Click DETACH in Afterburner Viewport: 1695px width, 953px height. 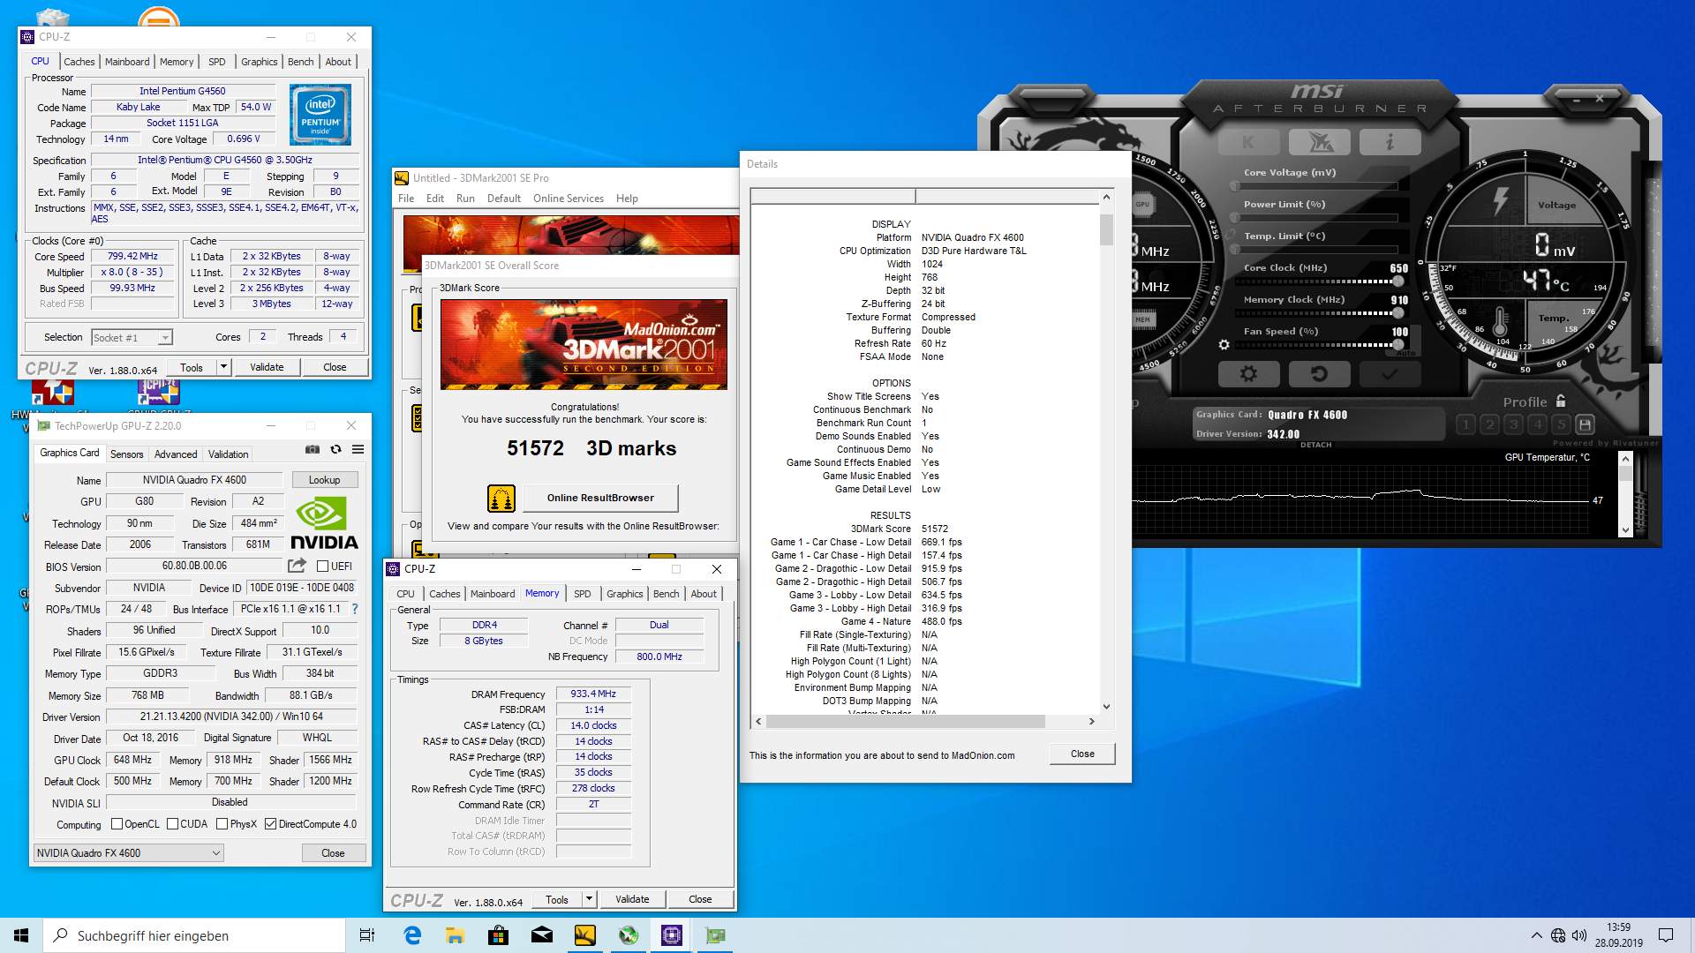click(1315, 445)
